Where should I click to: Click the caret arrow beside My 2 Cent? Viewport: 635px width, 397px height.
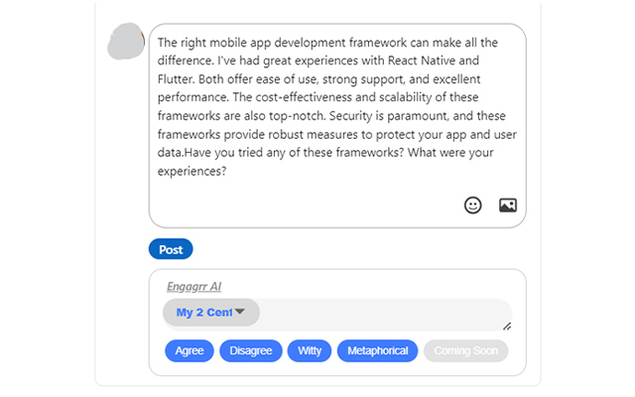240,312
